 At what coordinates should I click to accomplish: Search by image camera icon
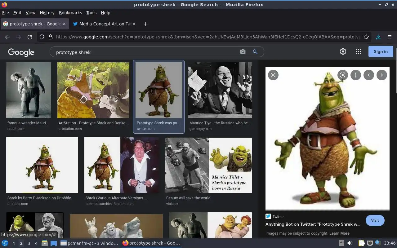243,52
